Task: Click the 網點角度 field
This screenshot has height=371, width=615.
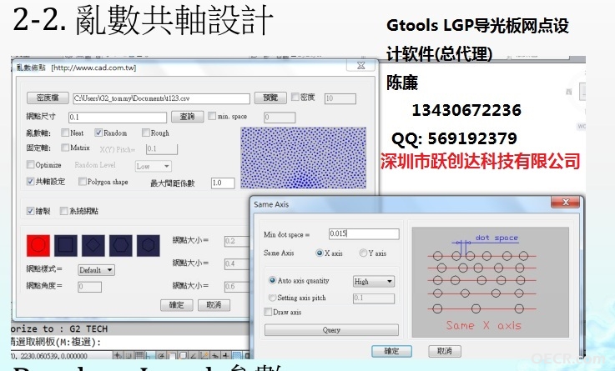Action: 89,287
